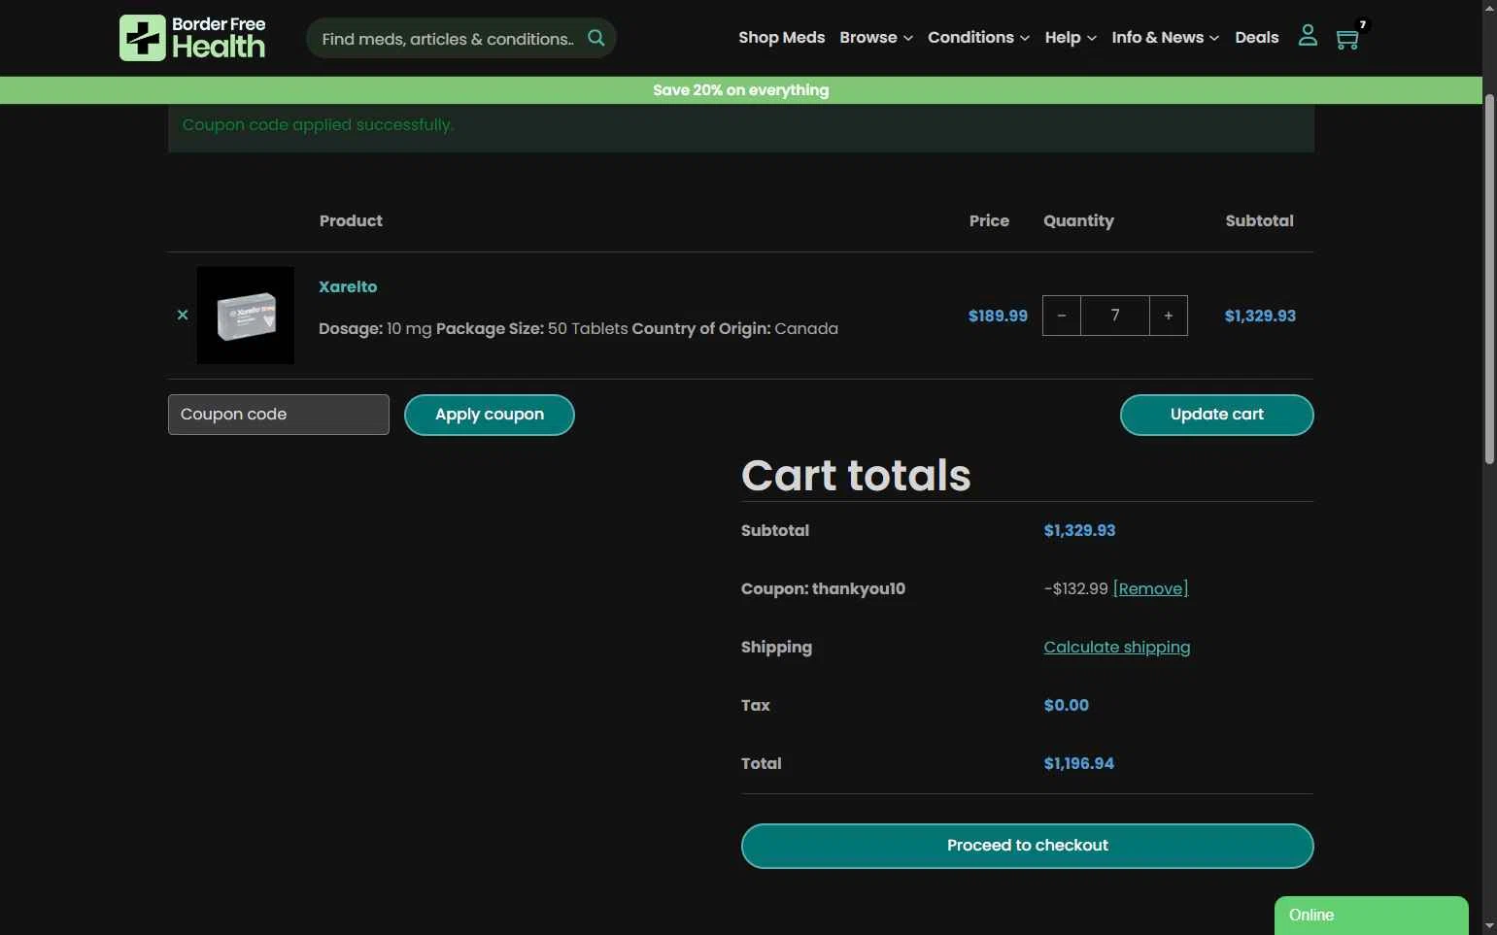
Task: Click the Apply coupon button
Action: tap(490, 415)
